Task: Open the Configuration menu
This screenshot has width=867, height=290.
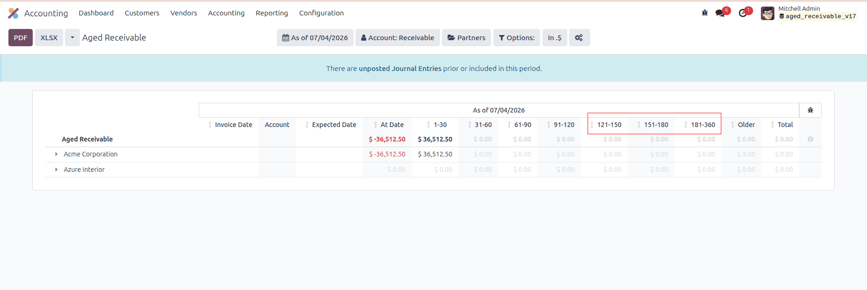Action: (321, 13)
